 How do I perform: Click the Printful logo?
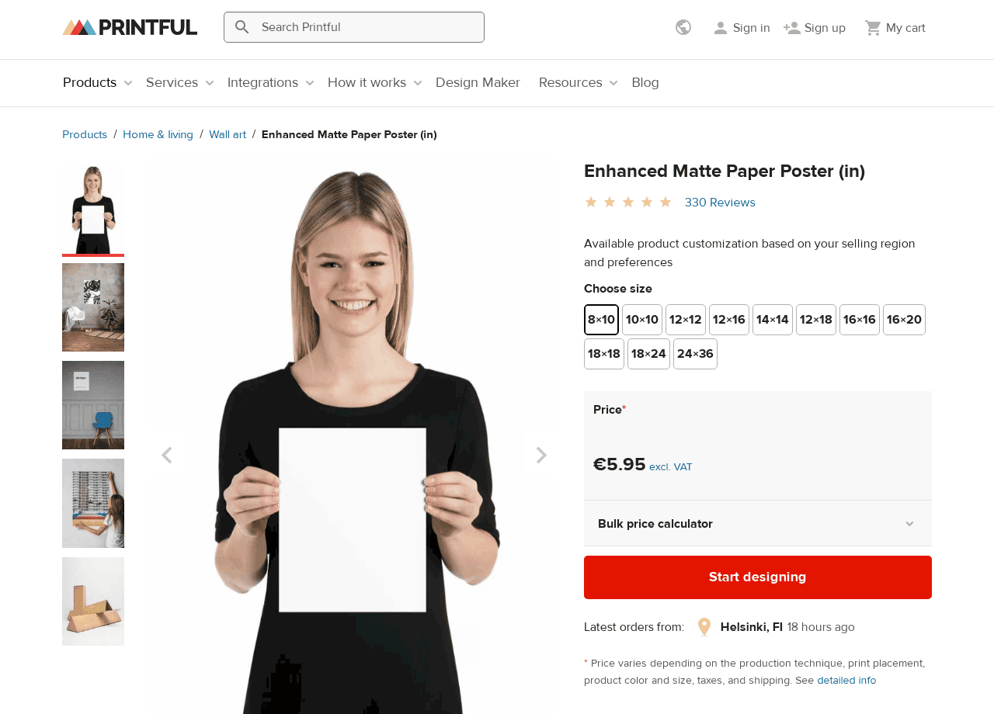tap(130, 27)
